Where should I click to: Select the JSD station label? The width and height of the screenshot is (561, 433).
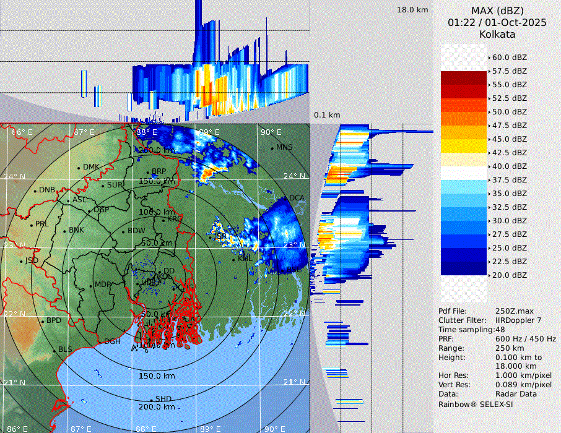click(x=32, y=260)
